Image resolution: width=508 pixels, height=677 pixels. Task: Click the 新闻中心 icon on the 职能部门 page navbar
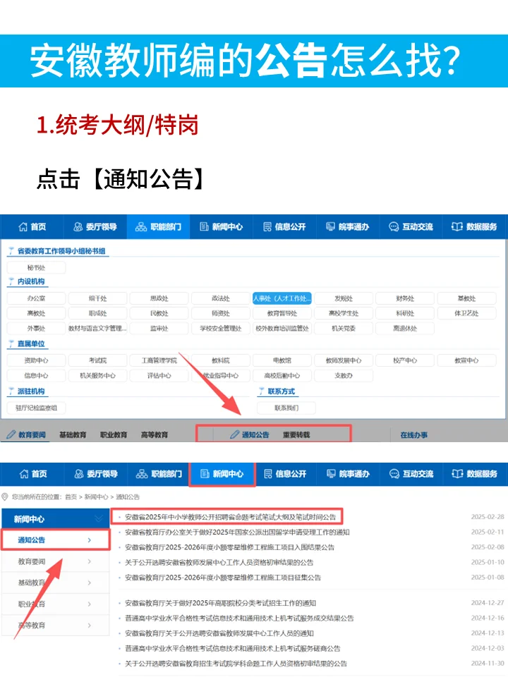205,226
